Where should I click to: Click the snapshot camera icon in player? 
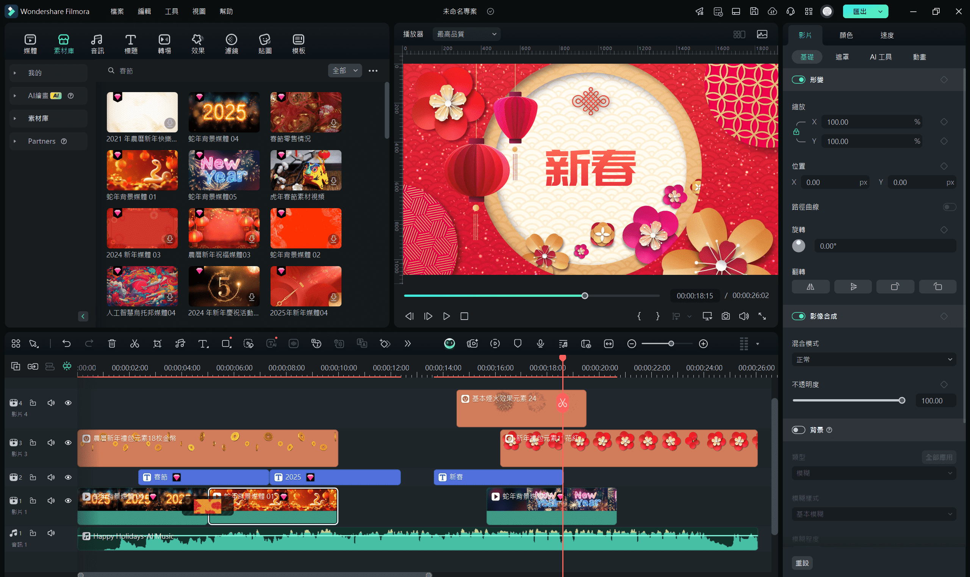pyautogui.click(x=726, y=316)
